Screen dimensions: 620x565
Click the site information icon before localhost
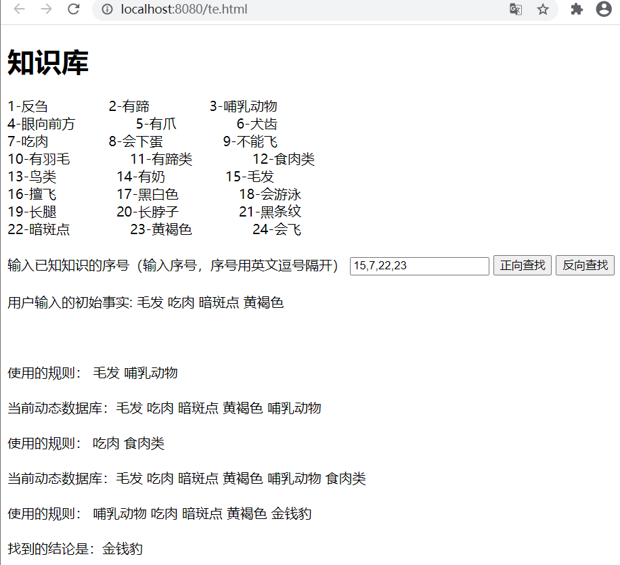coord(109,10)
